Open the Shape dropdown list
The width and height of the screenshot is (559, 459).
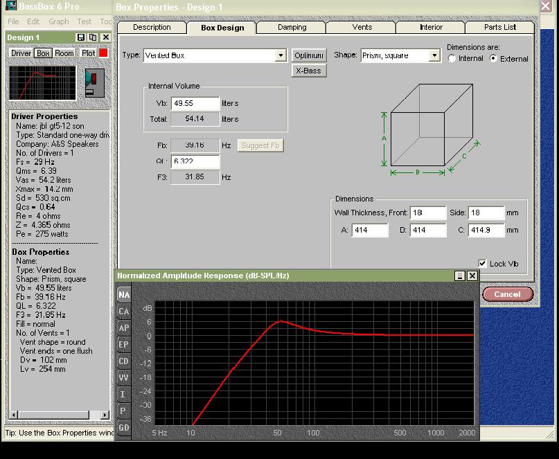pyautogui.click(x=434, y=55)
